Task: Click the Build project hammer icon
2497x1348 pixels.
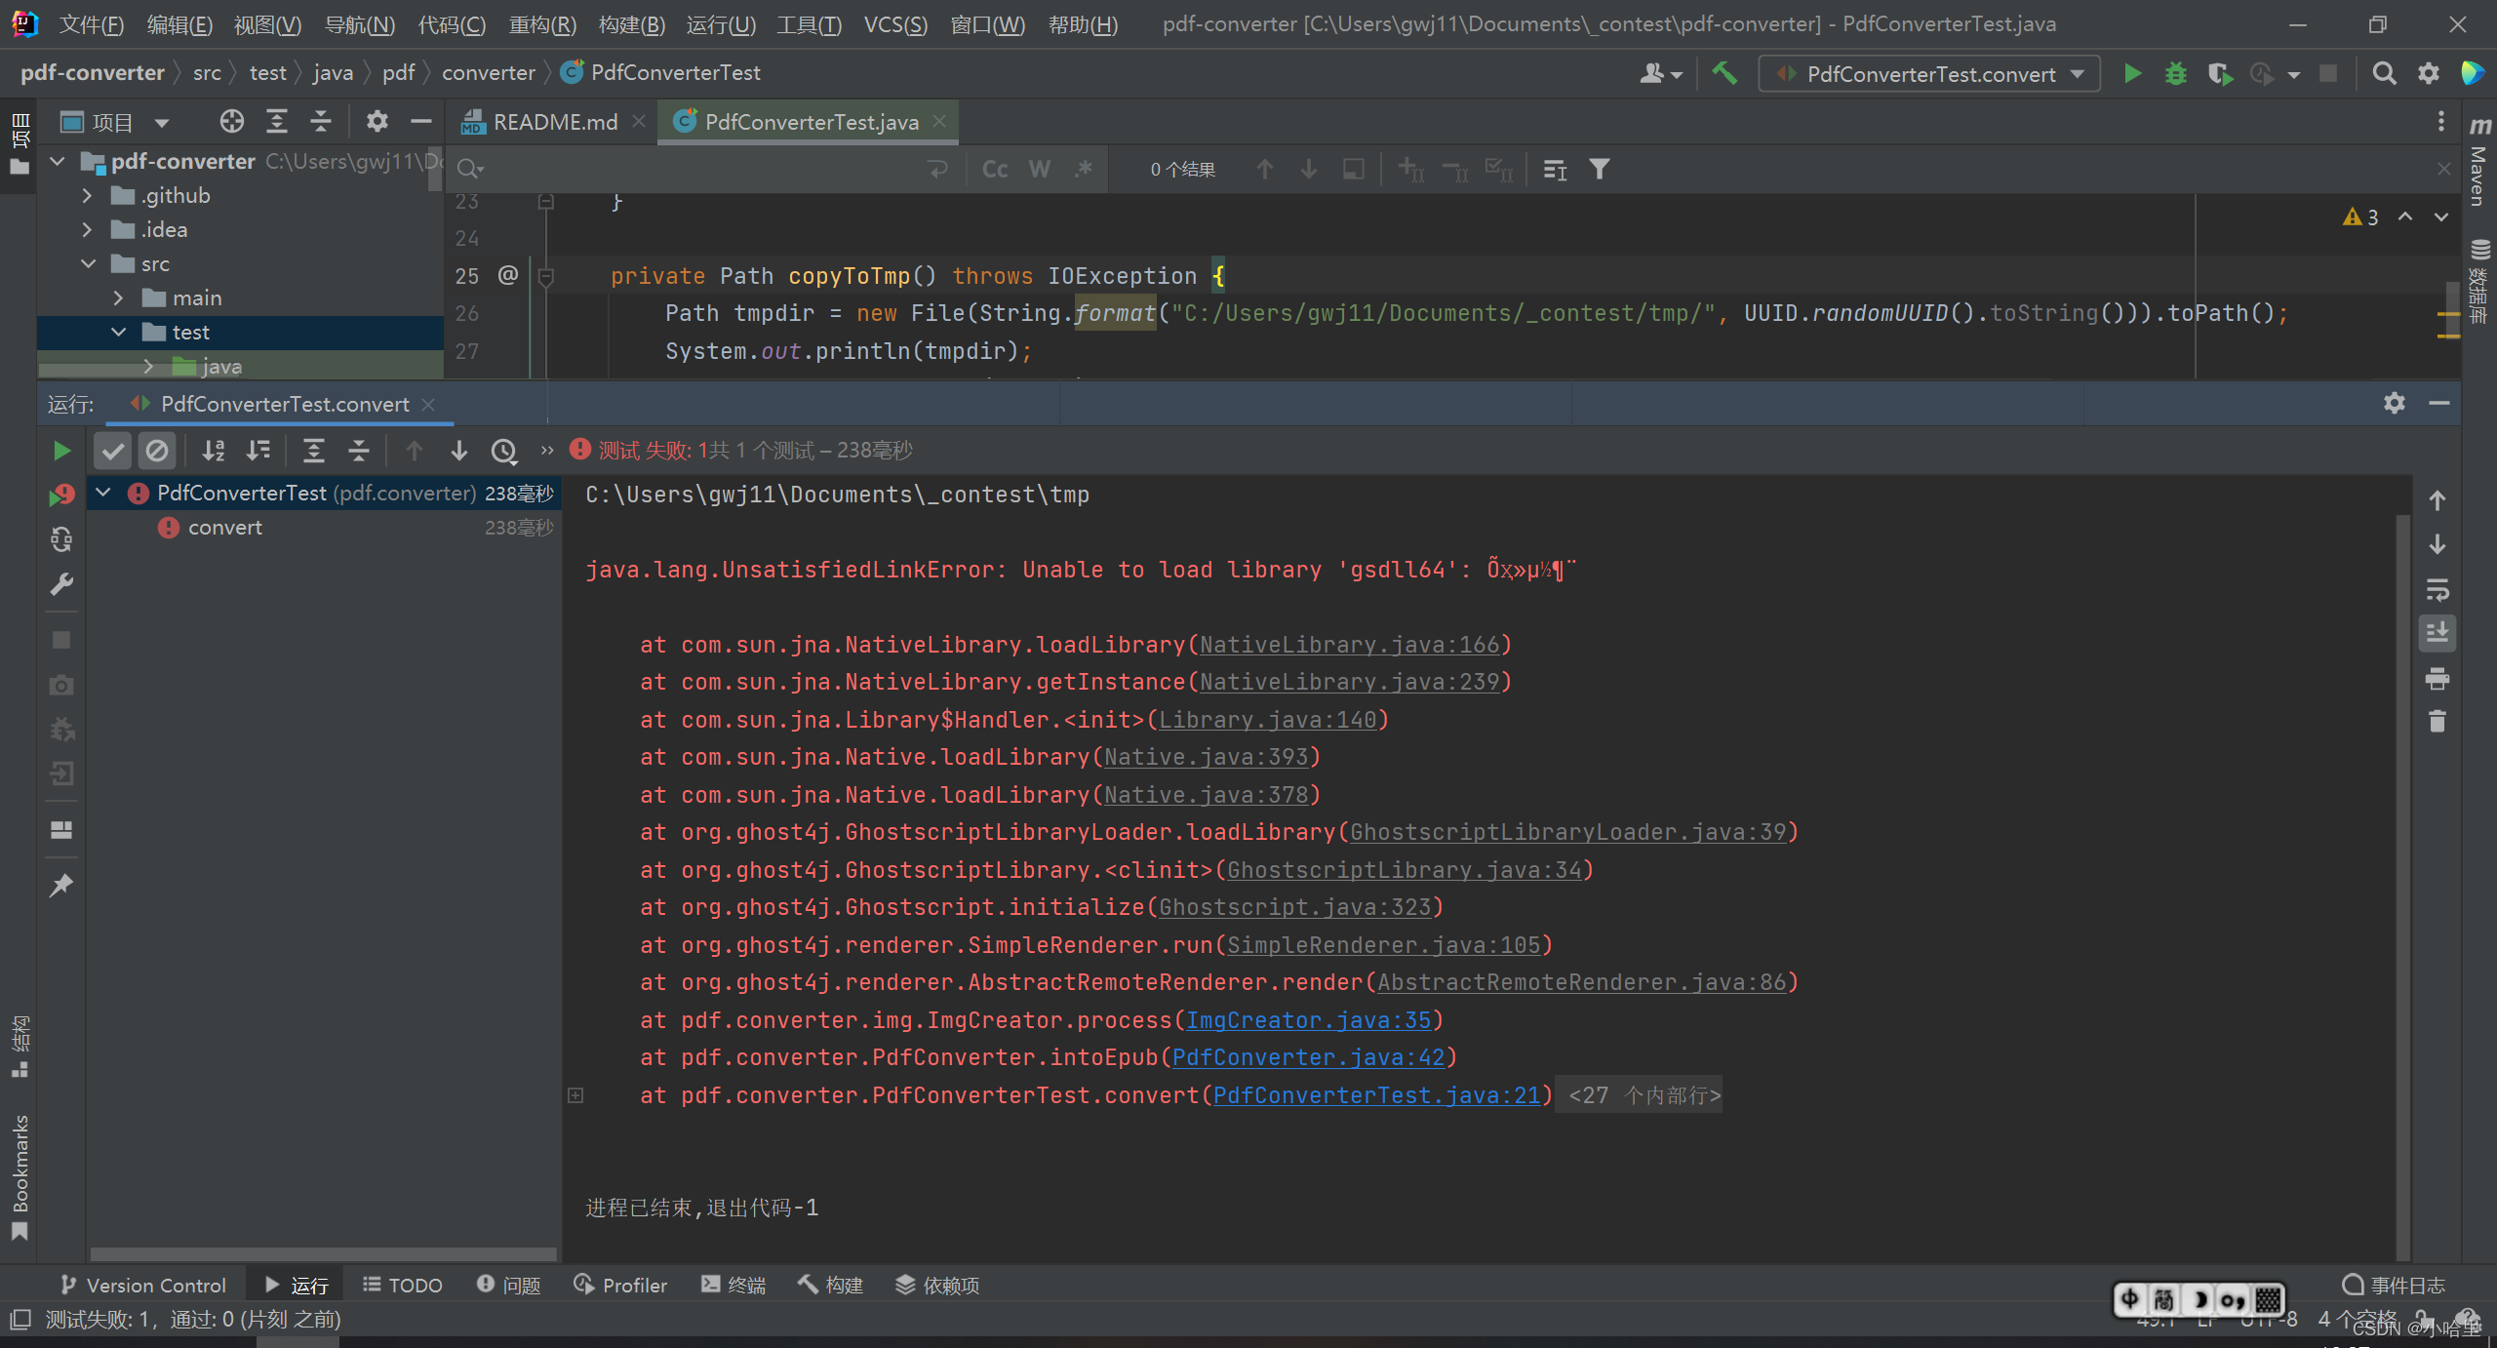Action: (1724, 74)
